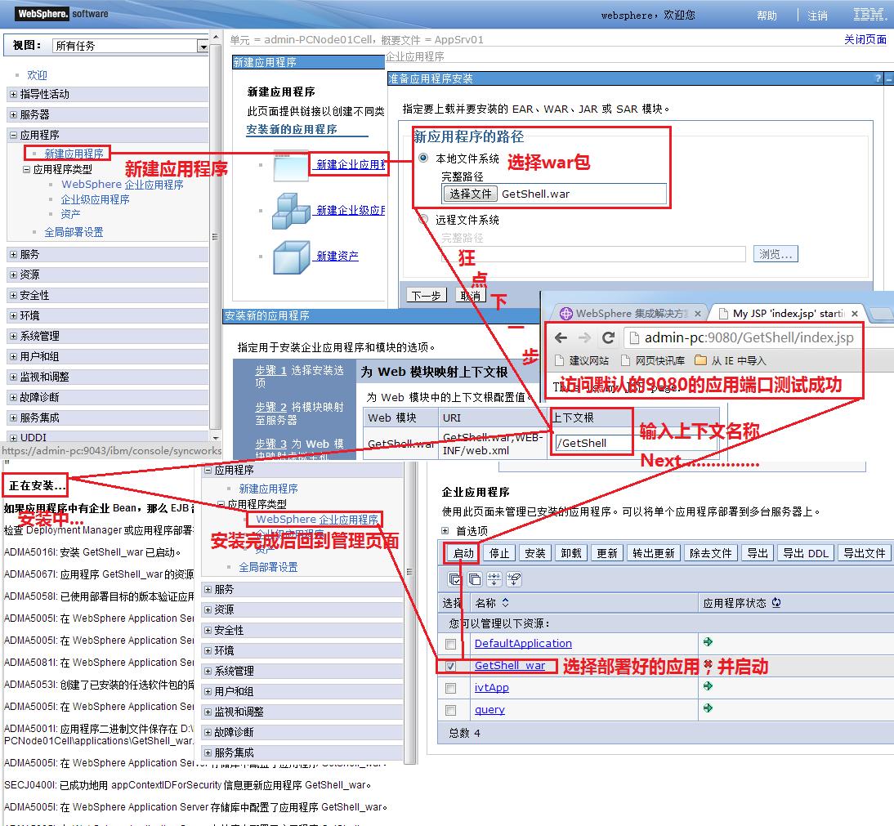Click the deselect-all icon above the applications table
Screen dimensions: 894x826
(x=474, y=579)
